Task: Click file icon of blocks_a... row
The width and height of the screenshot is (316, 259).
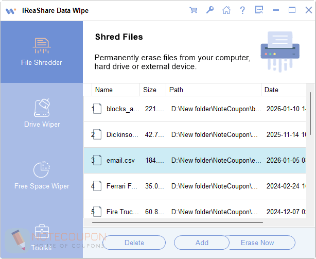Action: [97, 109]
